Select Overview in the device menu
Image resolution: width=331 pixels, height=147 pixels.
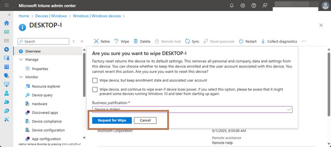click(33, 51)
